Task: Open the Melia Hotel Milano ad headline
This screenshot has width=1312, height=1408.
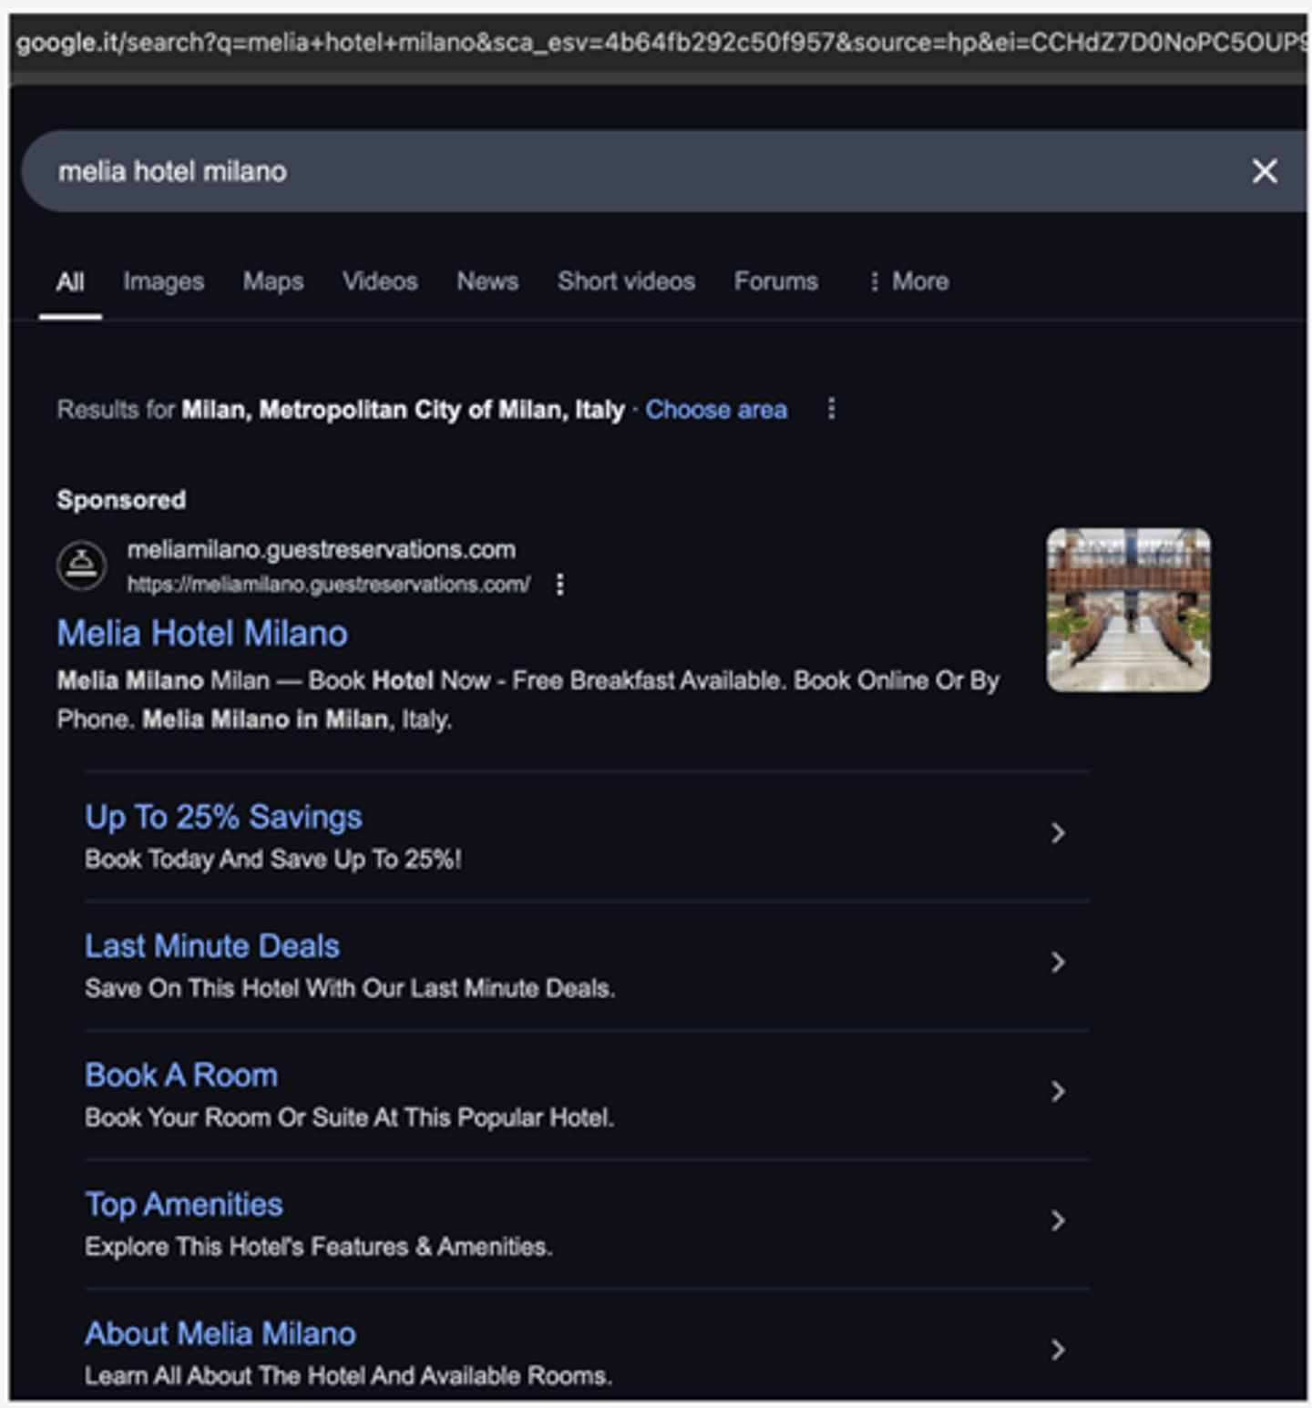Action: pos(202,634)
